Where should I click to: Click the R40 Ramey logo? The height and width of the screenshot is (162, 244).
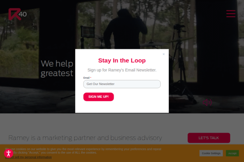click(17, 14)
